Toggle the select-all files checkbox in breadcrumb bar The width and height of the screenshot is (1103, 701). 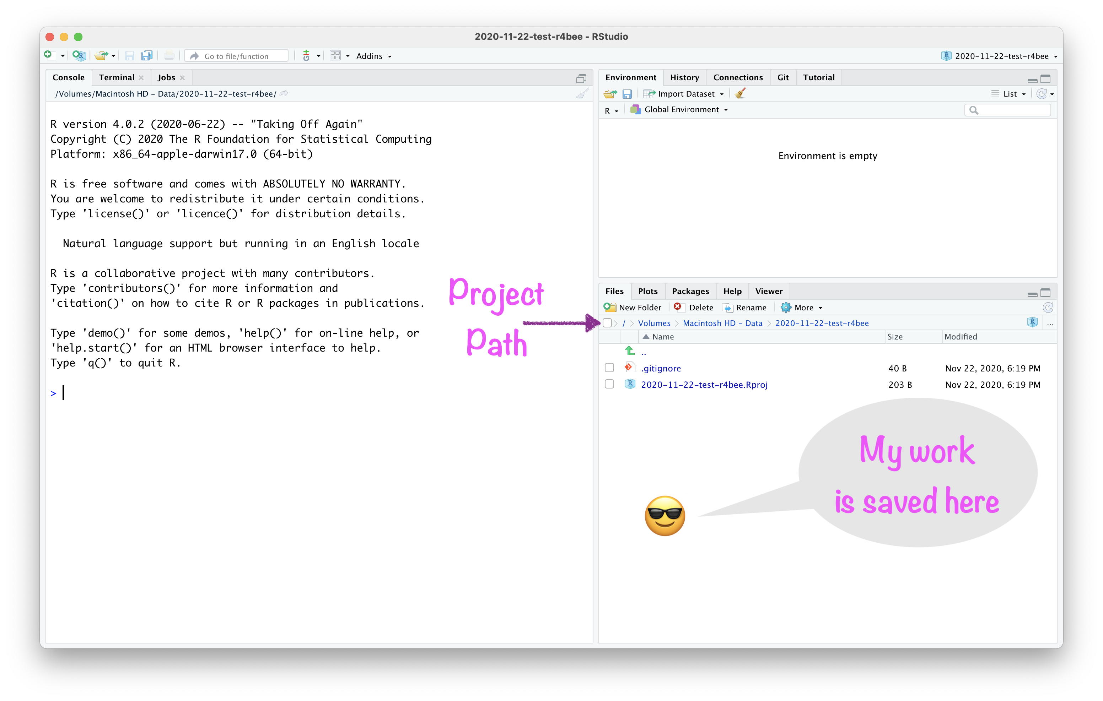click(x=607, y=323)
